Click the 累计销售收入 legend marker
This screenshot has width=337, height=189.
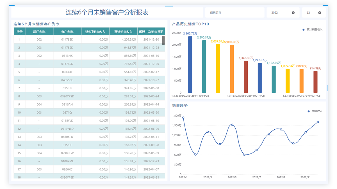pos(304,29)
